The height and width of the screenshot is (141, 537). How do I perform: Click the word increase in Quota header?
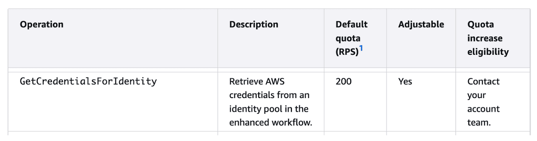click(x=485, y=38)
